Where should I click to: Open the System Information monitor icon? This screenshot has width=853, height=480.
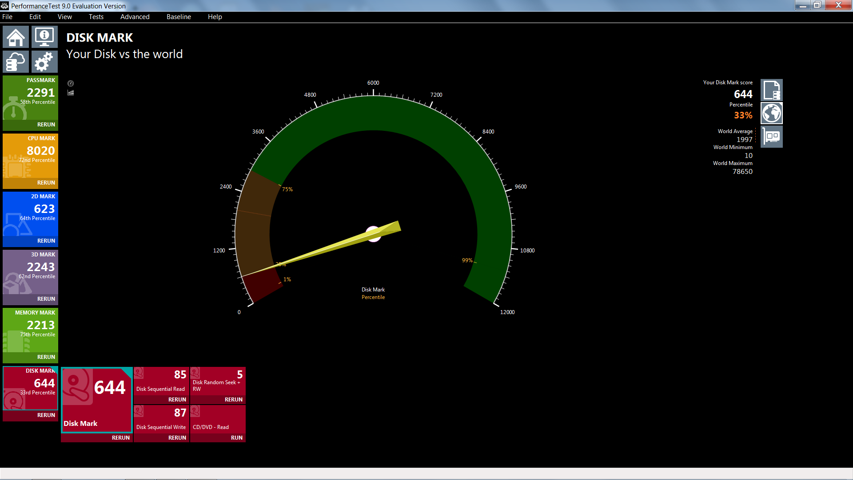[x=44, y=37]
